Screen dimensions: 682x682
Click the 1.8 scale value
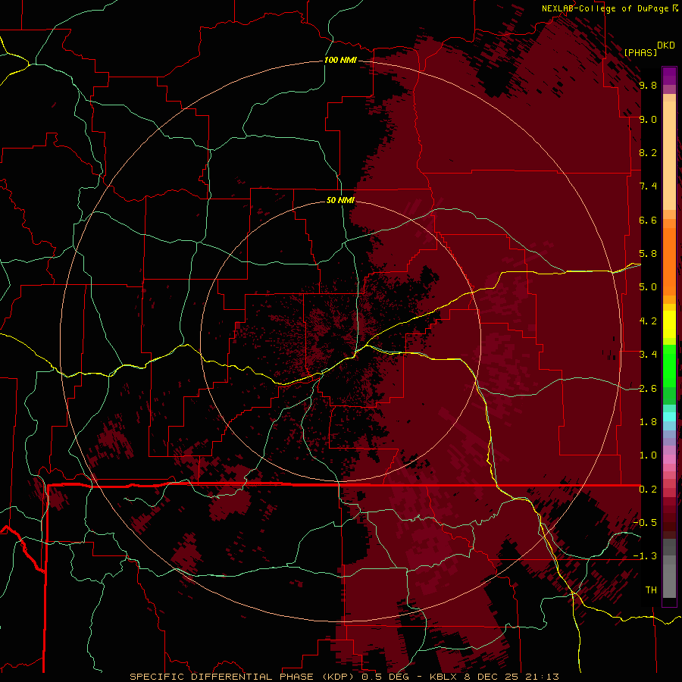click(648, 422)
